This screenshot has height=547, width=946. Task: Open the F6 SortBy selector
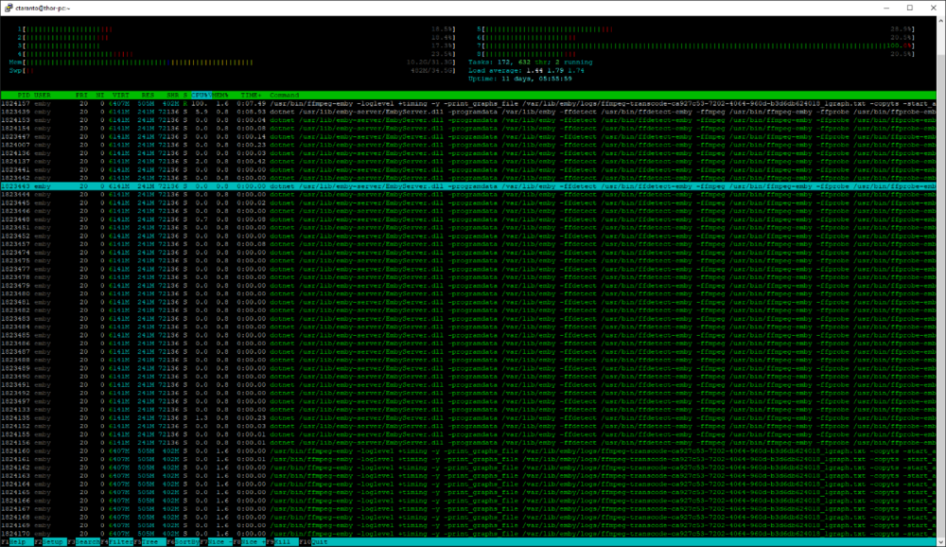coord(183,542)
